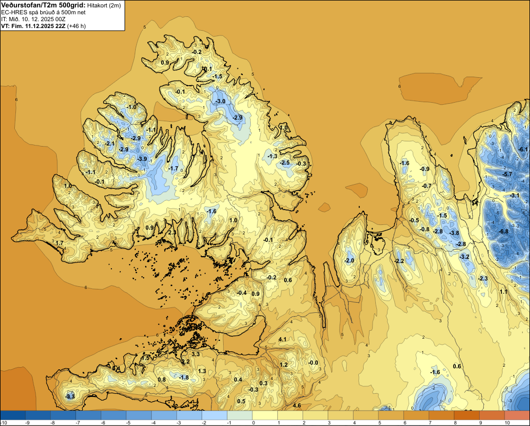Click the -3.2 temperature label
530x426 pixels.
pos(464,257)
